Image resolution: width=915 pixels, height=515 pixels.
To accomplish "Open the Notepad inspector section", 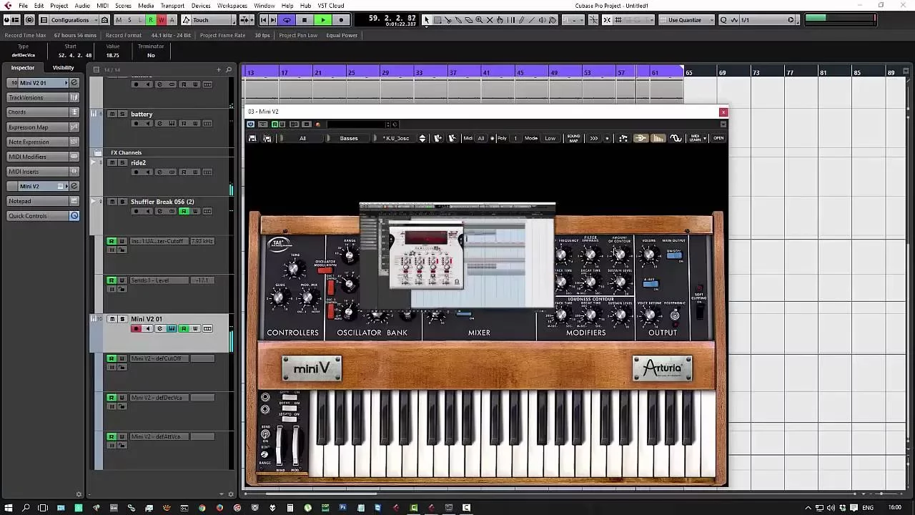I will (x=43, y=201).
